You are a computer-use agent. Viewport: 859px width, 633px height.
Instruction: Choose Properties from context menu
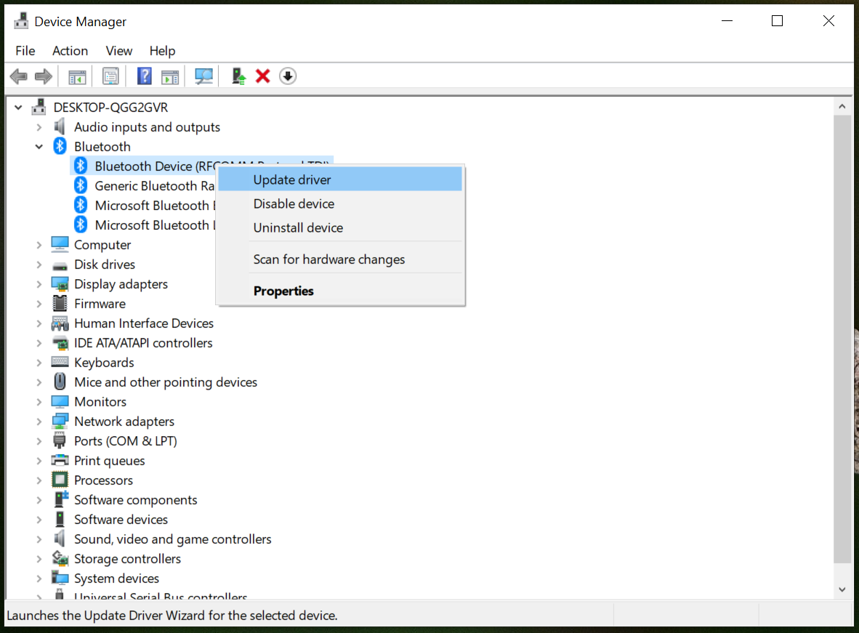[340, 291]
